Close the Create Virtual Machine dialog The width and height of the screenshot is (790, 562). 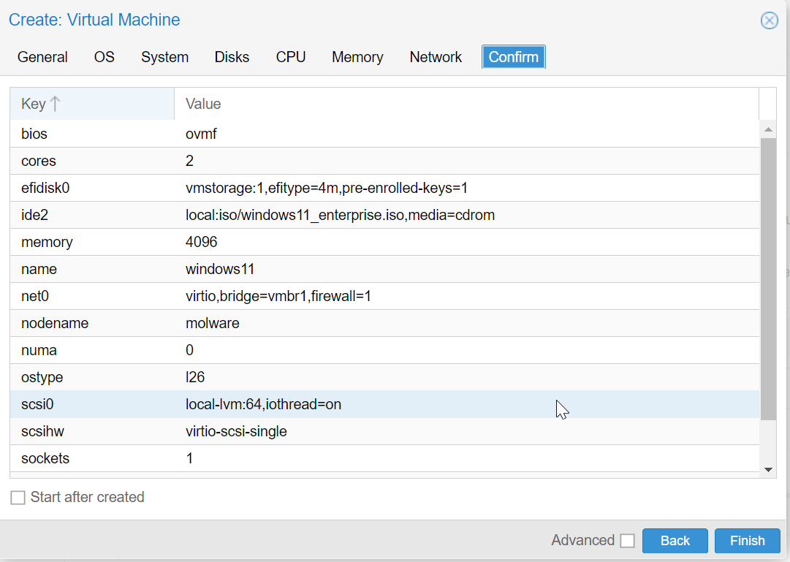769,20
